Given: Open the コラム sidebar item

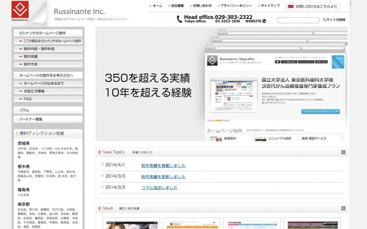Looking at the screenshot, I should [48, 110].
